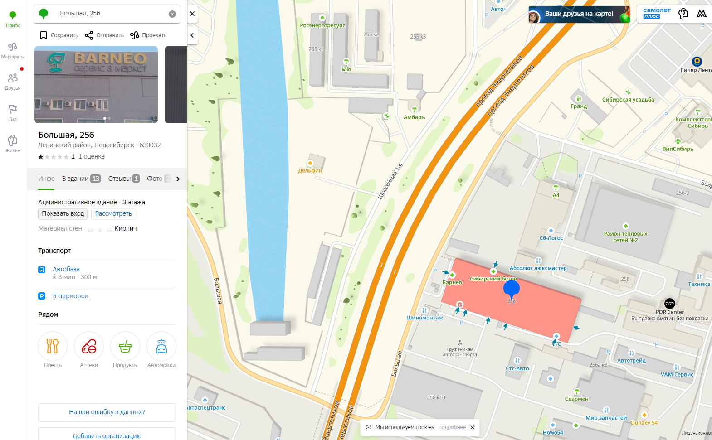Find nearby places with Поесть icon
712x440 pixels.
pos(53,347)
